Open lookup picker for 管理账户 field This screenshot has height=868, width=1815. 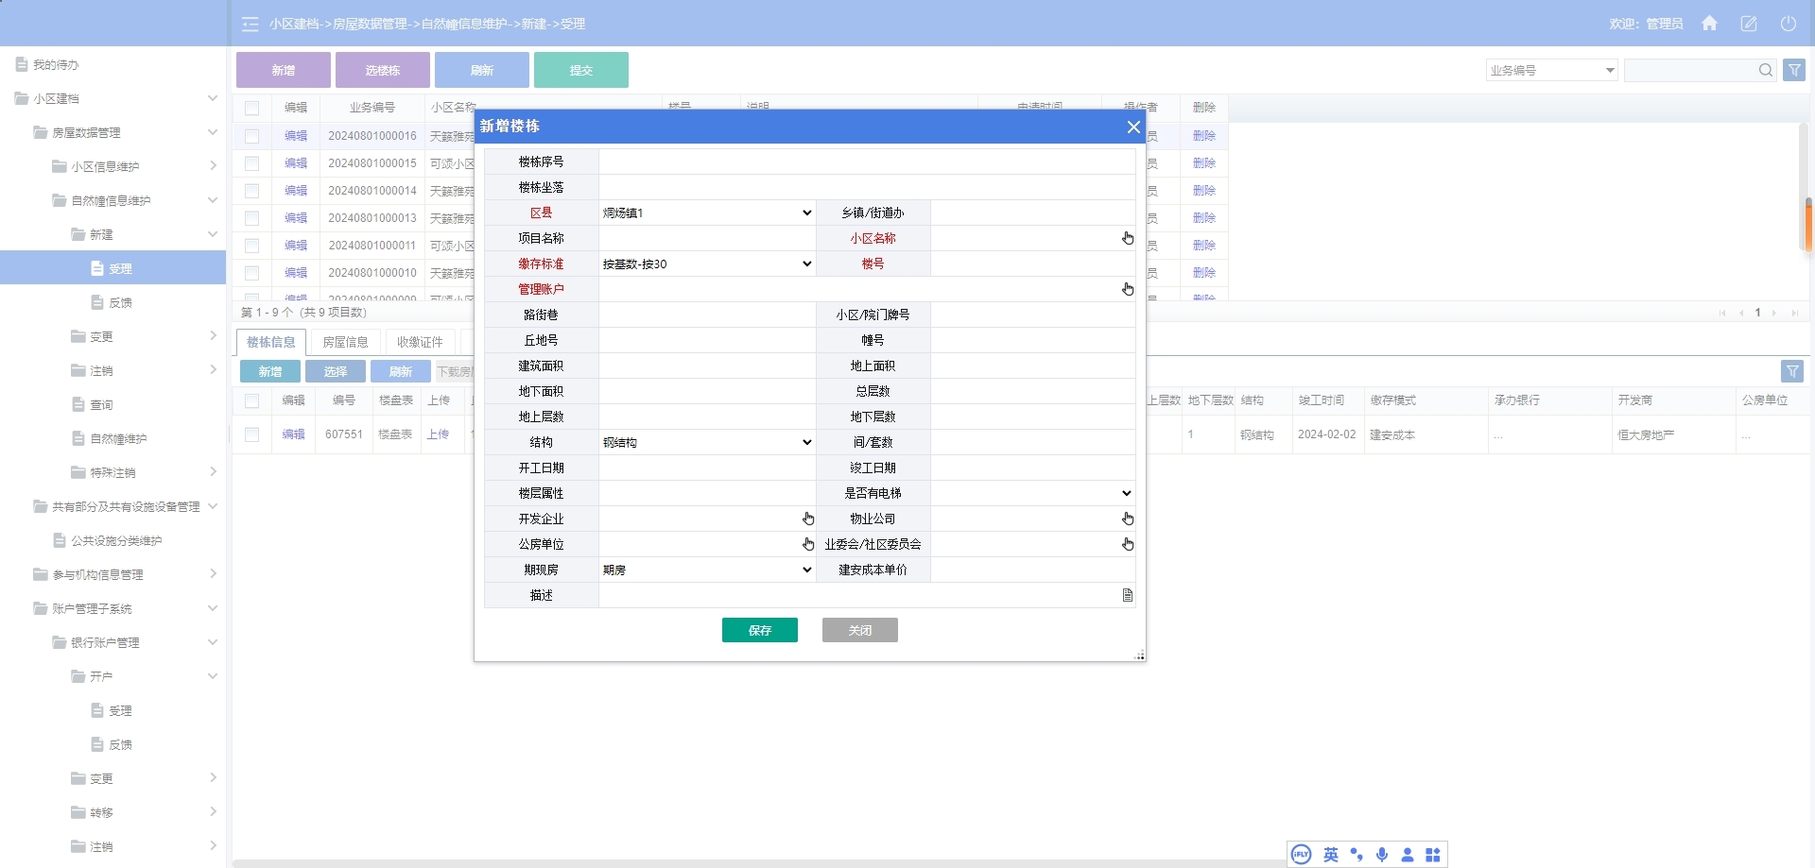pyautogui.click(x=1128, y=289)
